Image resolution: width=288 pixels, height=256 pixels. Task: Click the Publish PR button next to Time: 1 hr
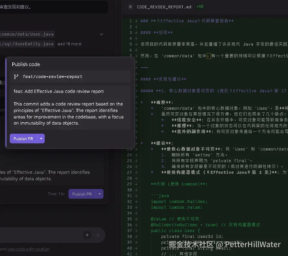tap(82, 194)
